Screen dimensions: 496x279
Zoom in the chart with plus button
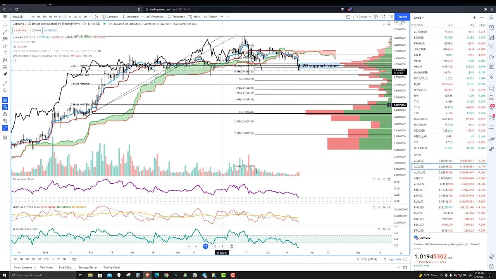click(196, 246)
